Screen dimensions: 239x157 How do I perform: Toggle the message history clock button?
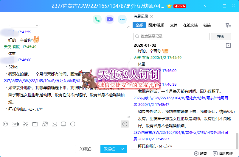[125, 124]
